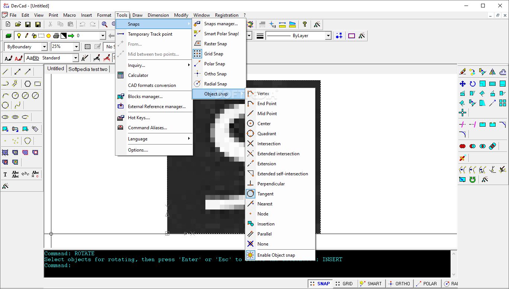The width and height of the screenshot is (509, 289).
Task: Uncheck Tangent object snap
Action: [x=280, y=194]
